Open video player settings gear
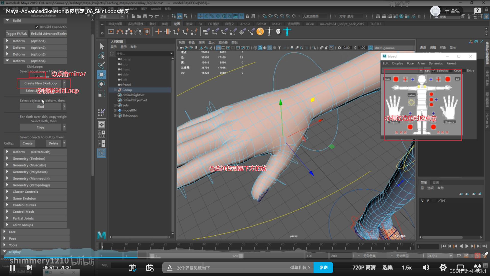Image resolution: width=490 pixels, height=276 pixels. tap(443, 268)
